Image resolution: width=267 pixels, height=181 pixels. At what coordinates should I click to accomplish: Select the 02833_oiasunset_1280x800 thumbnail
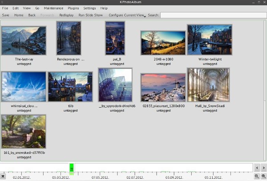tap(163, 88)
